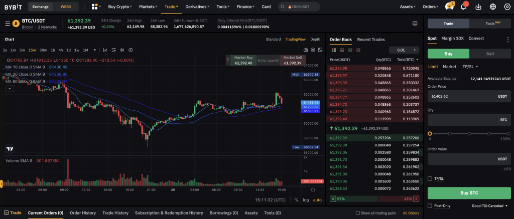Toggle auto scale on chart
This screenshot has width=514, height=219.
coord(317,199)
